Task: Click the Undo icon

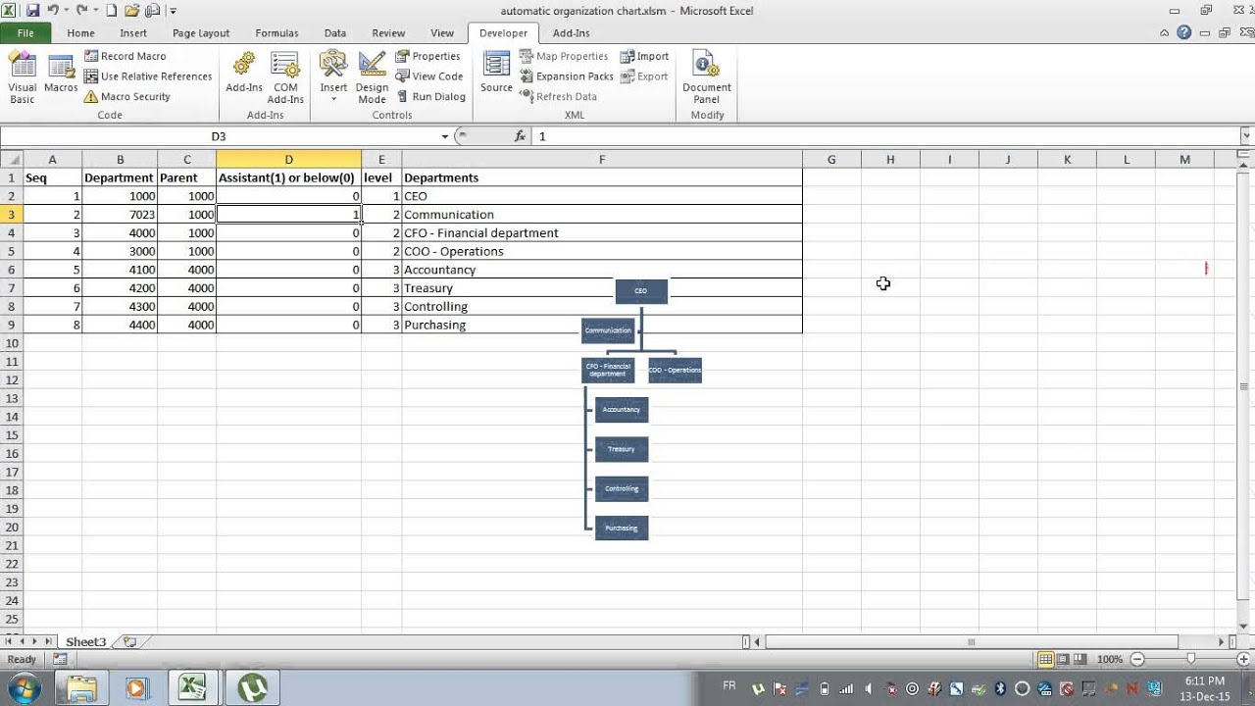Action: pos(55,11)
